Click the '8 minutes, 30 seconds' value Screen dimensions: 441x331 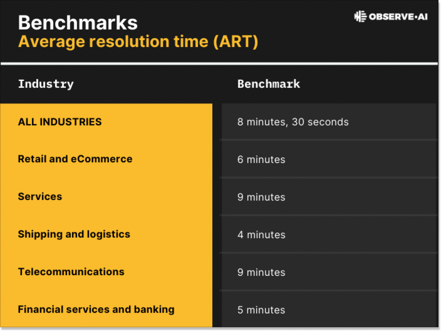pos(293,122)
